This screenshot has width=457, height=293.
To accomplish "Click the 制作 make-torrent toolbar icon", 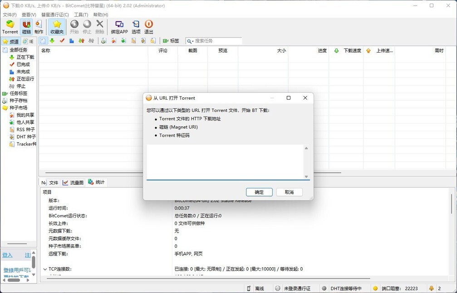I will 39,27.
